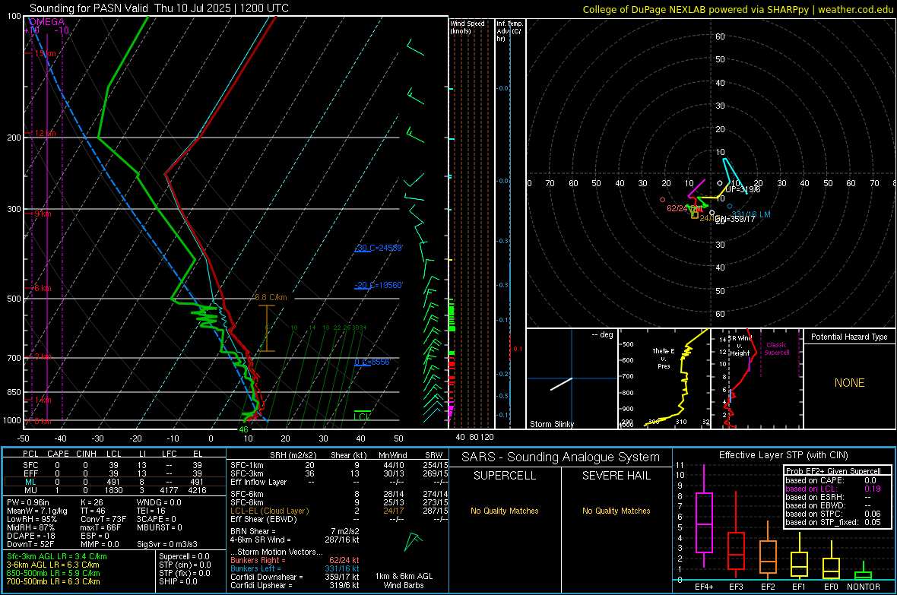
Task: Click the '1km & 6km AGL Wind Barbs' caption
Action: pyautogui.click(x=404, y=581)
